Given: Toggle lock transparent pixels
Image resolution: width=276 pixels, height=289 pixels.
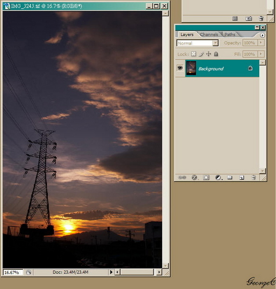Looking at the screenshot, I should tap(194, 54).
